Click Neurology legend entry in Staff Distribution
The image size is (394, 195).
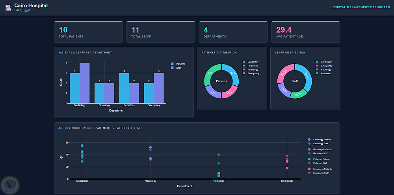323,70
